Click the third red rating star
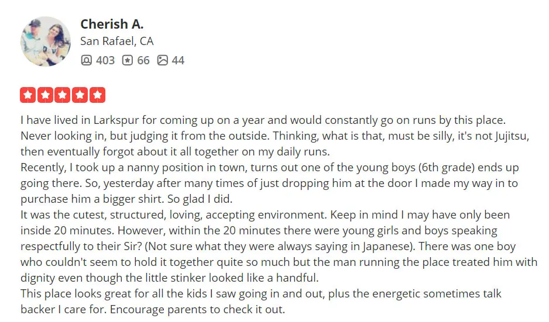 63,95
